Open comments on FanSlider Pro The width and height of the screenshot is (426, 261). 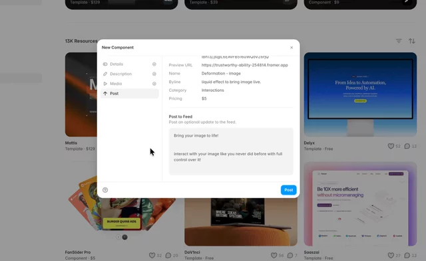click(168, 255)
